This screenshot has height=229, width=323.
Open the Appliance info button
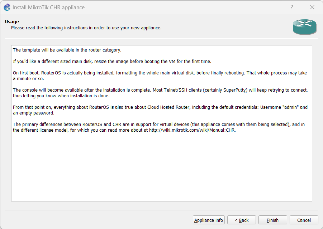pyautogui.click(x=209, y=220)
